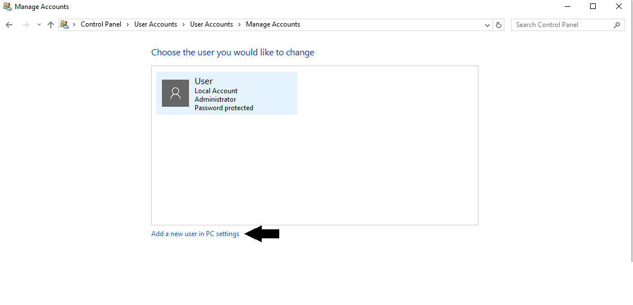Image resolution: width=633 pixels, height=305 pixels.
Task: Refresh the Manage Accounts page
Action: point(498,25)
